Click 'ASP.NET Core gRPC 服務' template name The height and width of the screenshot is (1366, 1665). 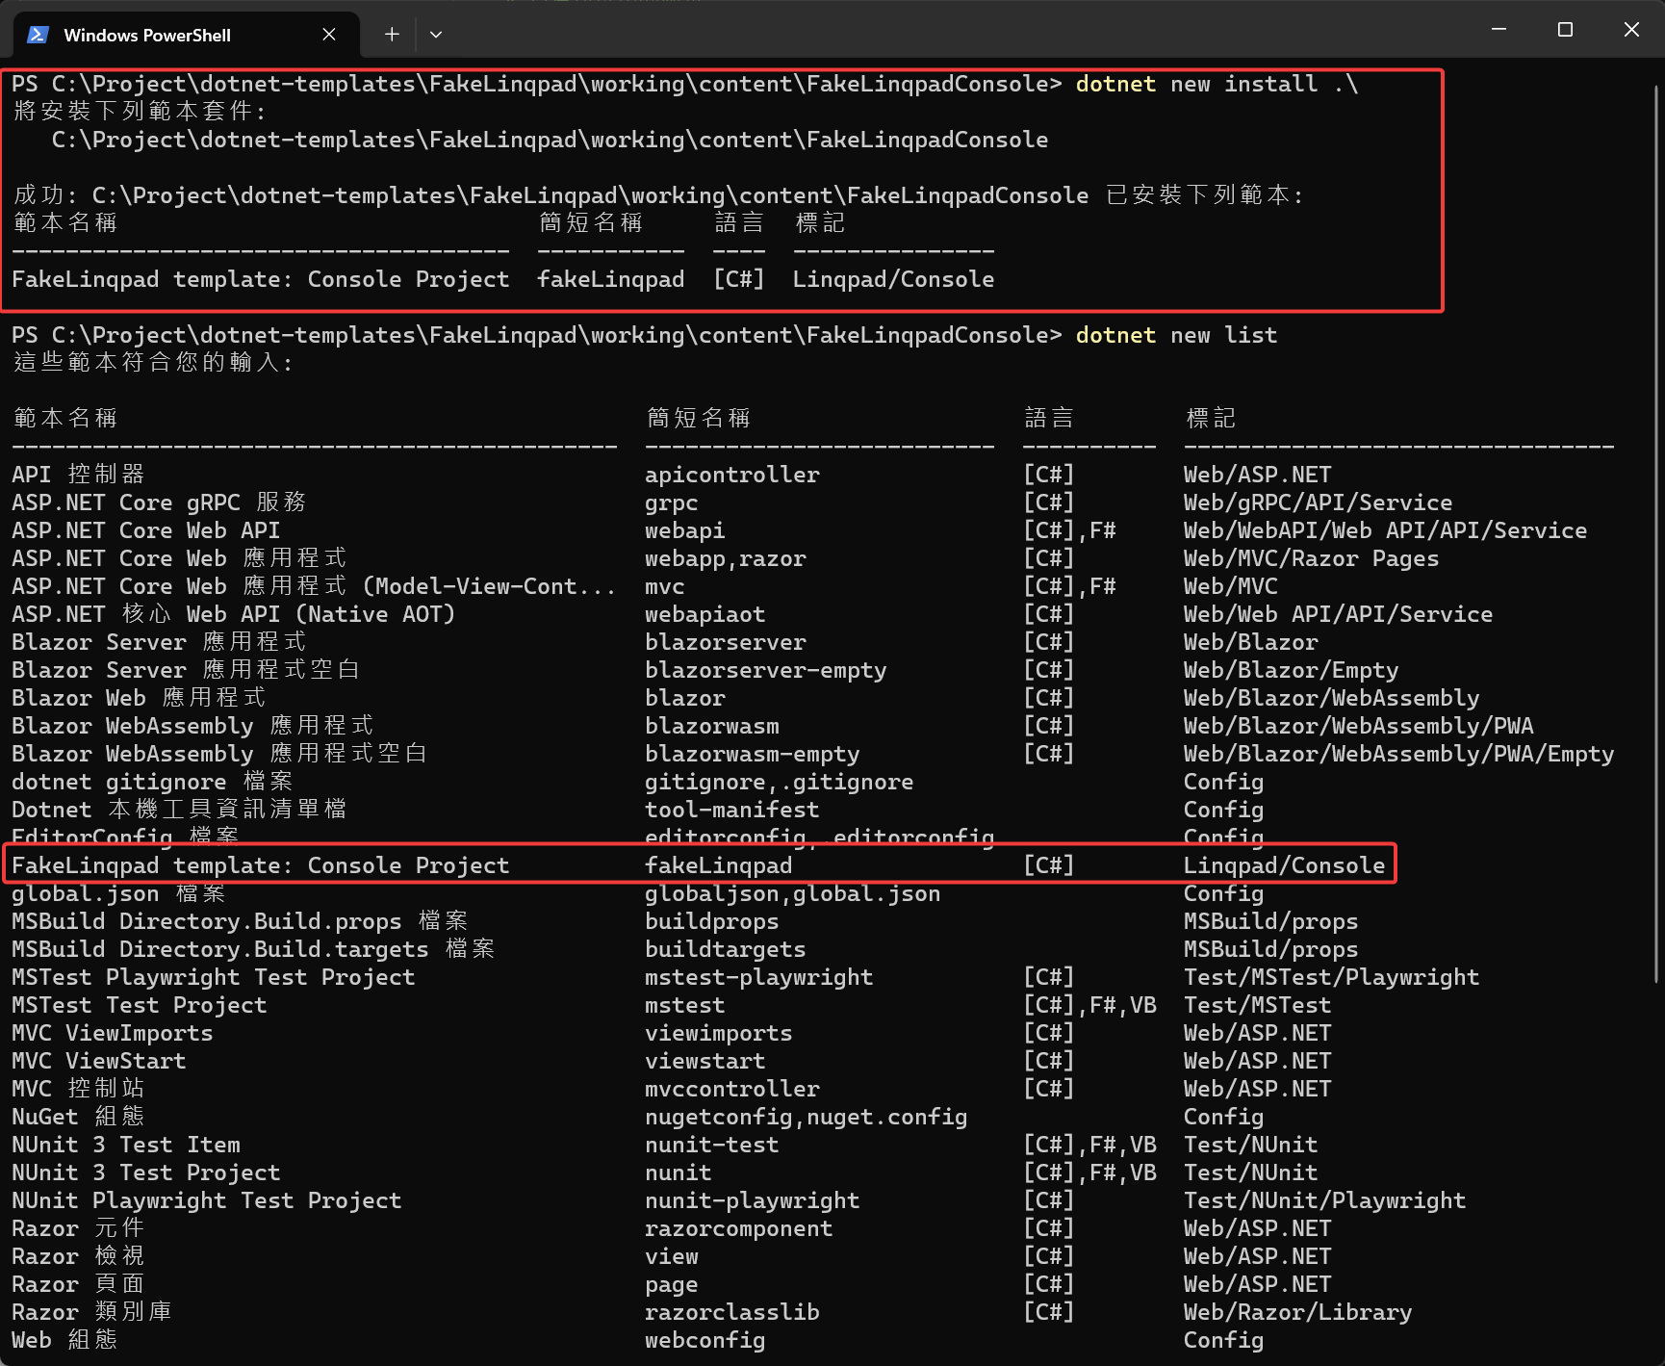[159, 503]
